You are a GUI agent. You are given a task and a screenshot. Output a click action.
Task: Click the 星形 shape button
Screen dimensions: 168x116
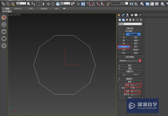tap(136, 47)
